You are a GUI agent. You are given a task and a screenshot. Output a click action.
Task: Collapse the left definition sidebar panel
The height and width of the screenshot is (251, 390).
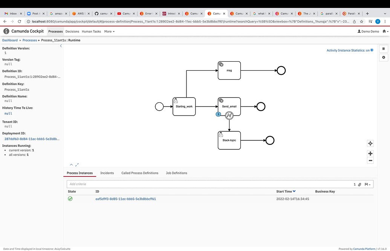click(x=61, y=46)
